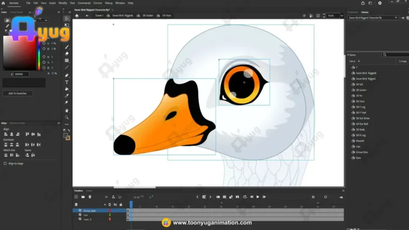Click the stroke color pencil icon
Image resolution: width=409 pixels, height=230 pixels.
click(7, 26)
